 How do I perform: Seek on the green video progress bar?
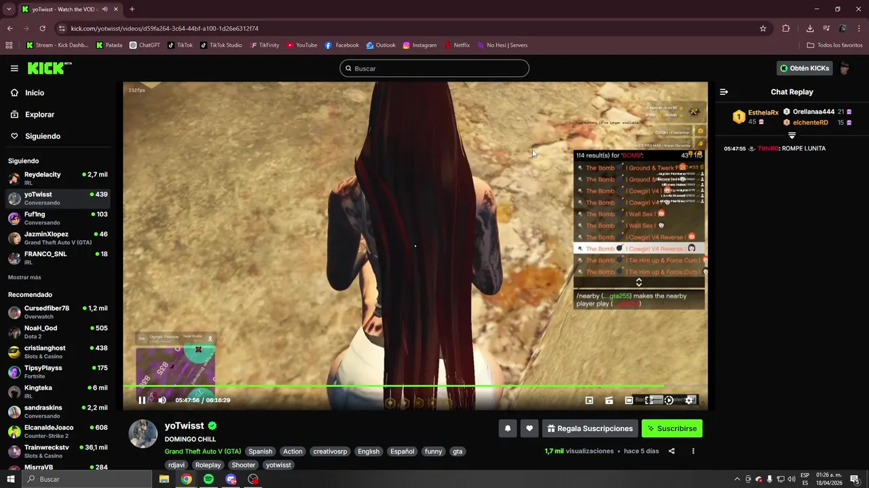pyautogui.click(x=415, y=386)
